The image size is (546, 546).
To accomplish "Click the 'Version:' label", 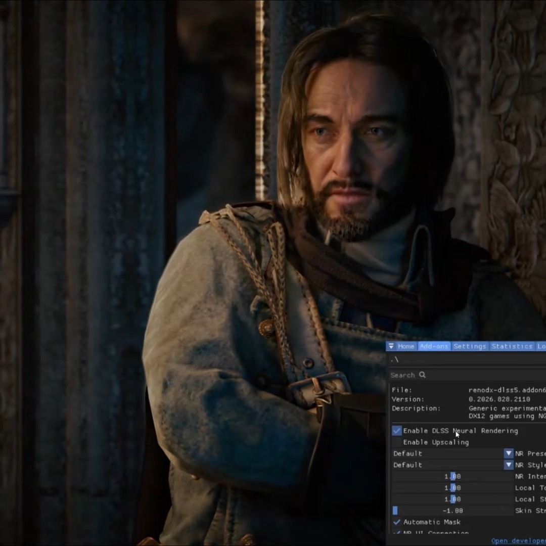I will click(408, 399).
